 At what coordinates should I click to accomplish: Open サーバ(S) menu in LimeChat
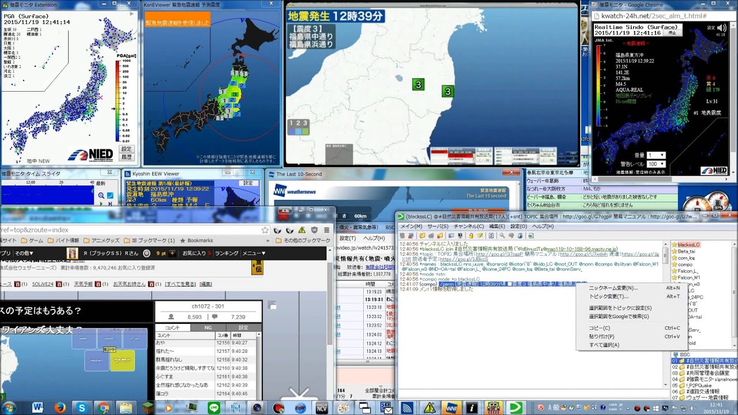tap(438, 226)
